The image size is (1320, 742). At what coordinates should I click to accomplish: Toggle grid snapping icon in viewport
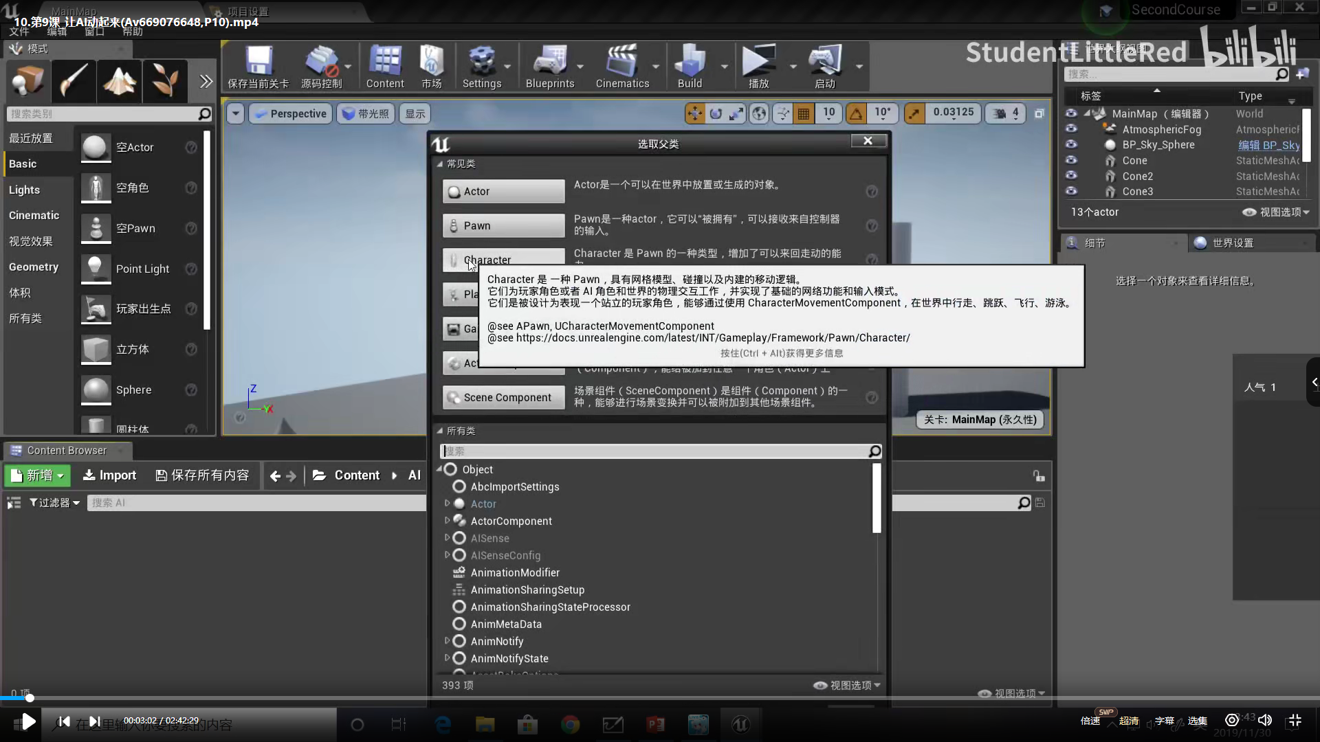[803, 113]
